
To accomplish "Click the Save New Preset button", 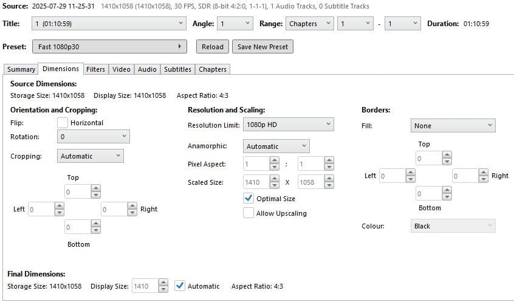I will 262,47.
